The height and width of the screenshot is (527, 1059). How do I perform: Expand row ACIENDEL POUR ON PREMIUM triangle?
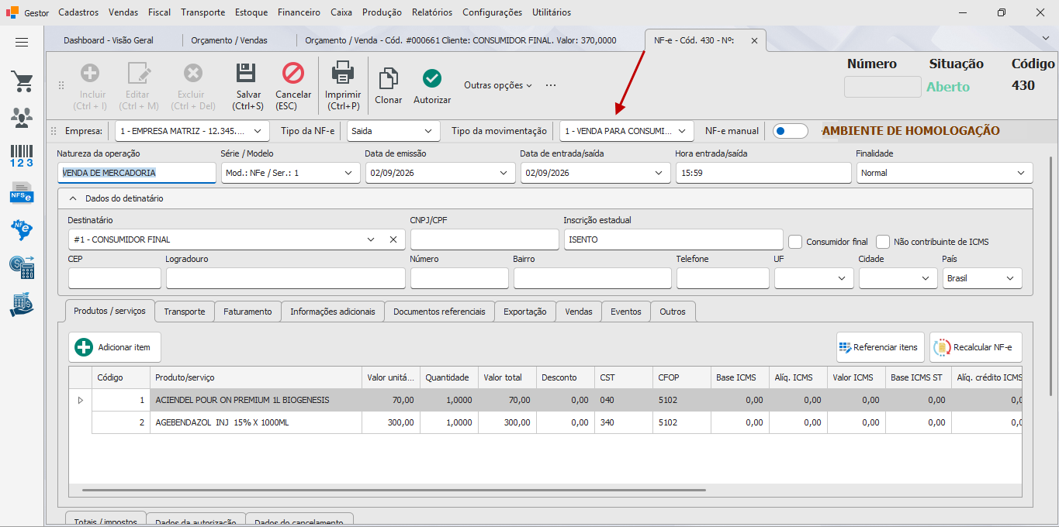[x=80, y=400]
